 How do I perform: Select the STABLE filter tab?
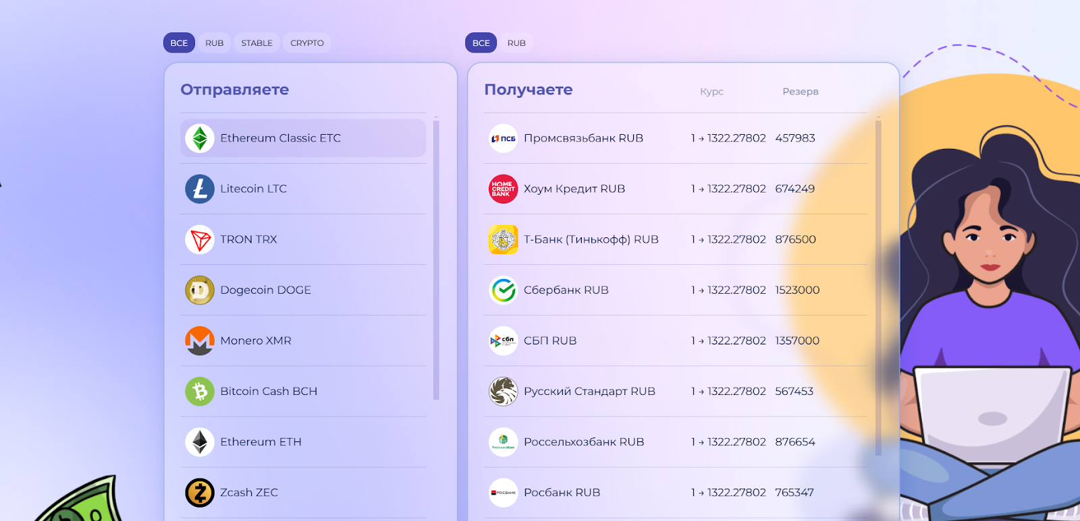[257, 42]
